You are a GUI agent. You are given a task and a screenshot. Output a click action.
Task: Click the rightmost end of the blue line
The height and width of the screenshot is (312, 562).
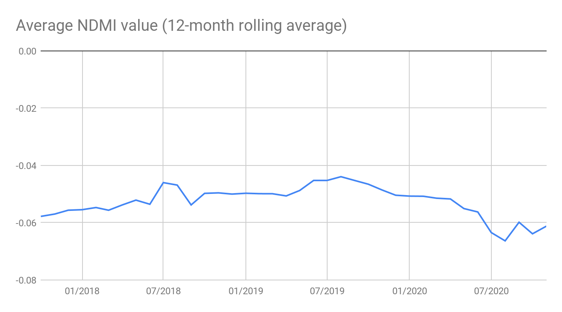(546, 226)
